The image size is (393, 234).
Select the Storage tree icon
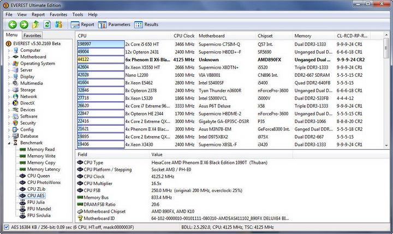pyautogui.click(x=16, y=90)
